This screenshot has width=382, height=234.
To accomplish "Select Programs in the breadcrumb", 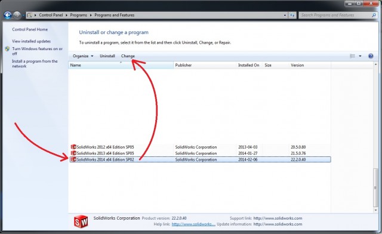I will click(x=78, y=15).
